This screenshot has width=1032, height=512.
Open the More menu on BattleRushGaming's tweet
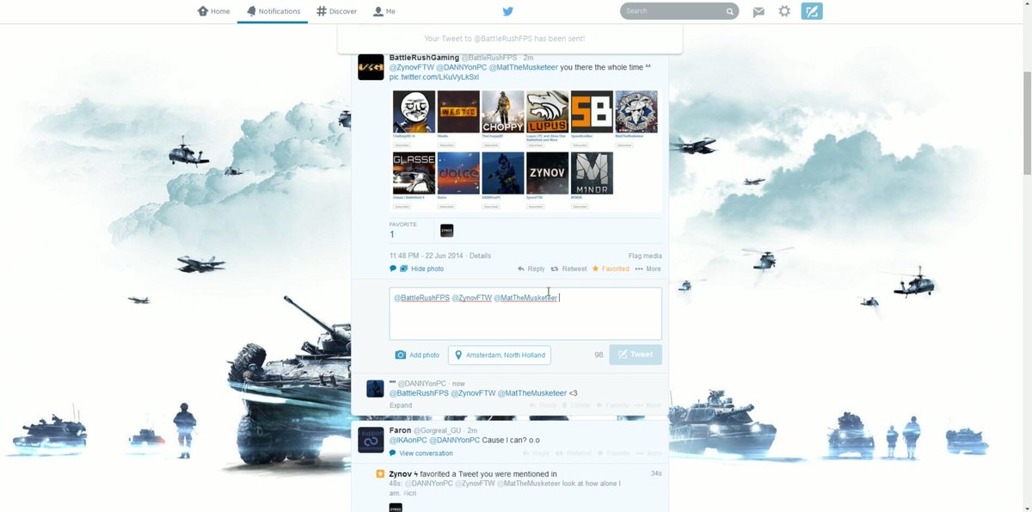click(648, 268)
